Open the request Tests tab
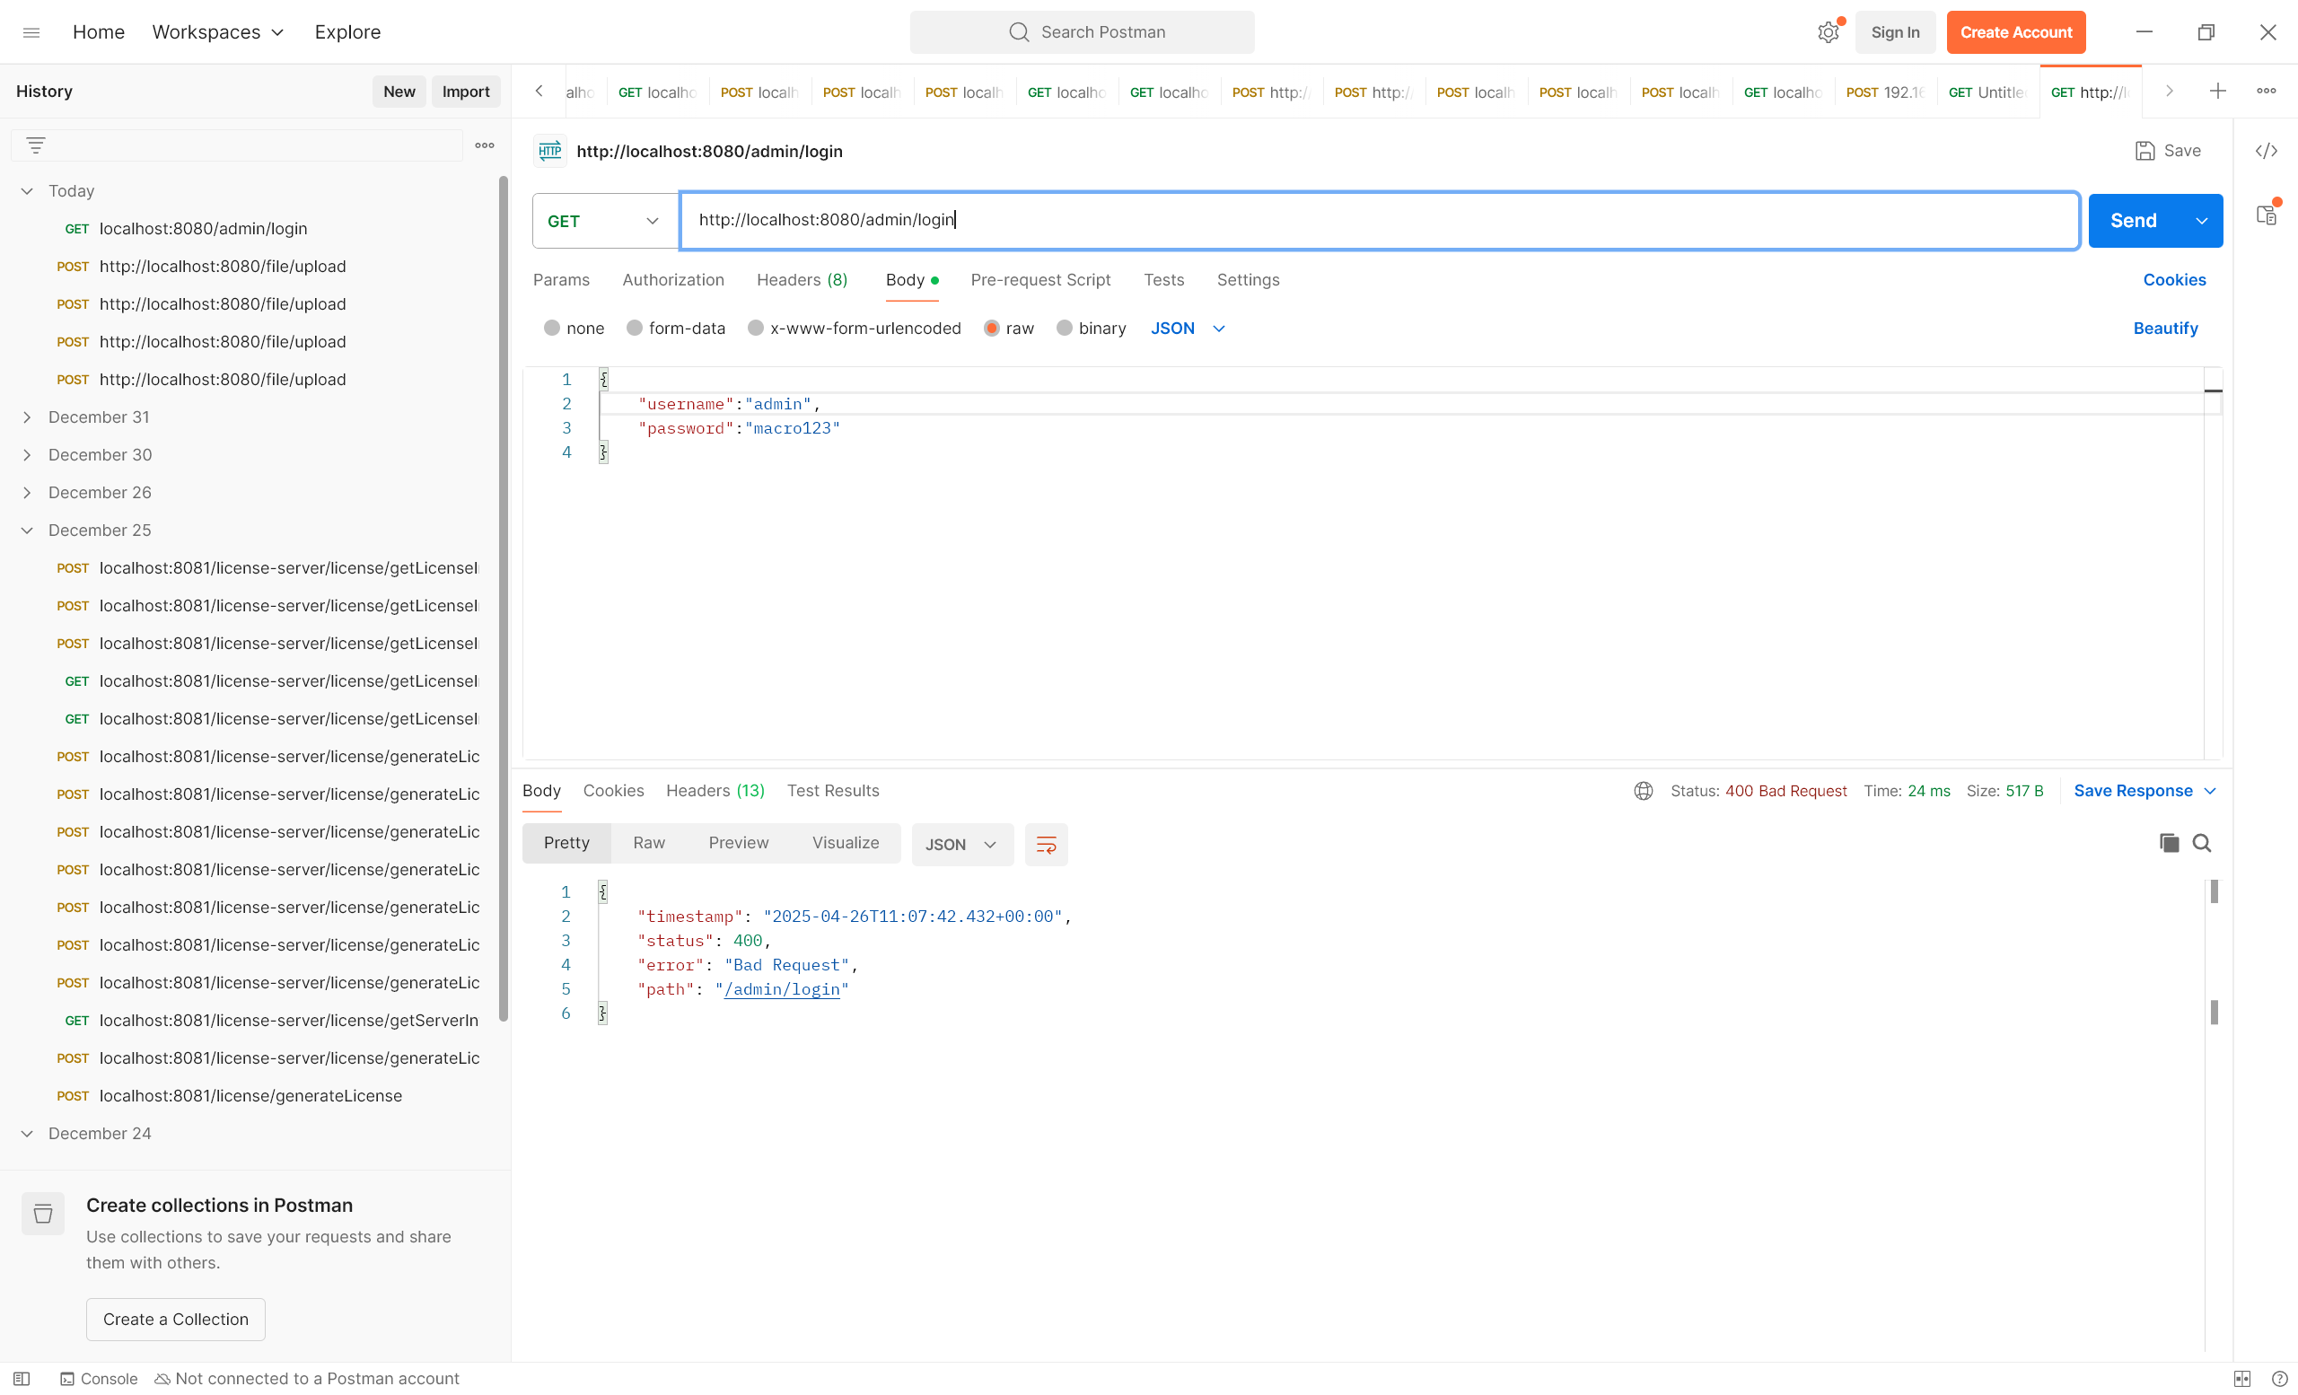Screen dimensions: 2298x1395 pyautogui.click(x=1164, y=280)
